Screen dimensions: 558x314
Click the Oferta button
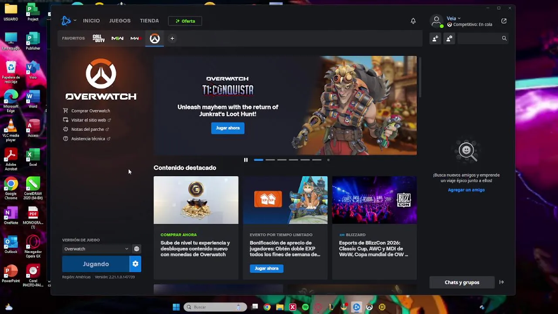click(x=185, y=21)
